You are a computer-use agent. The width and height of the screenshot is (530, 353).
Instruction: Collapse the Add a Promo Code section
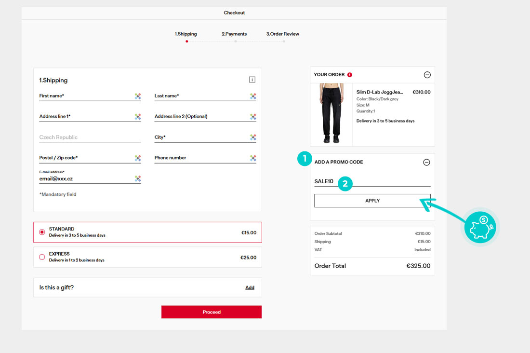426,163
